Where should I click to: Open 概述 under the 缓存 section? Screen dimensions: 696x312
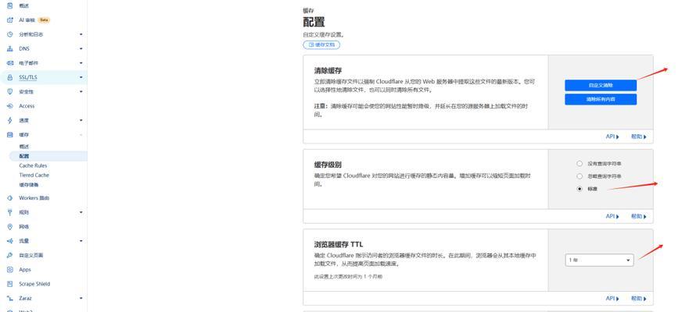[x=24, y=147]
